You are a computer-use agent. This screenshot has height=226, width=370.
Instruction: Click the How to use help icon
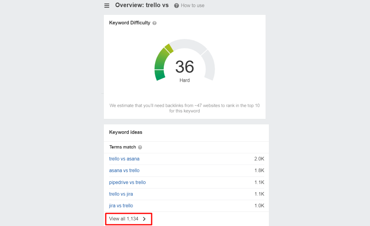point(176,6)
